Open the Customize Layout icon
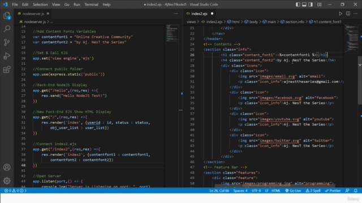362x203 pixels. (x=319, y=5)
